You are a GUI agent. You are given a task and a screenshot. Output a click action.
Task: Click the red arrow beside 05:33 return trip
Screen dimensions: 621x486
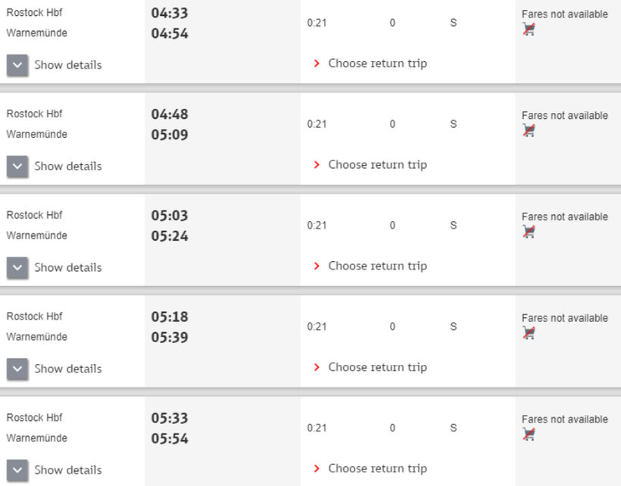pyautogui.click(x=317, y=469)
